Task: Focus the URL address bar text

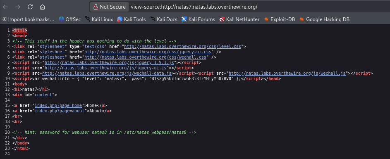Action: pos(194,7)
